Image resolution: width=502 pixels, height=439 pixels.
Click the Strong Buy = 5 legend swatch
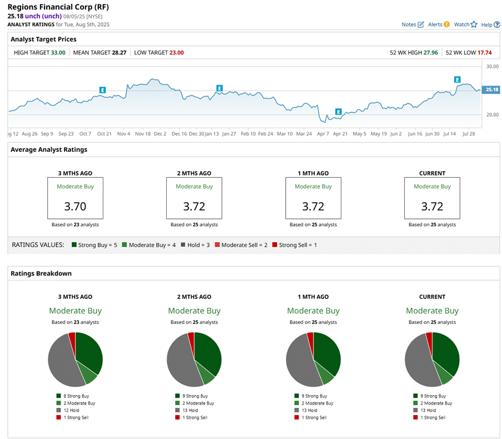74,245
